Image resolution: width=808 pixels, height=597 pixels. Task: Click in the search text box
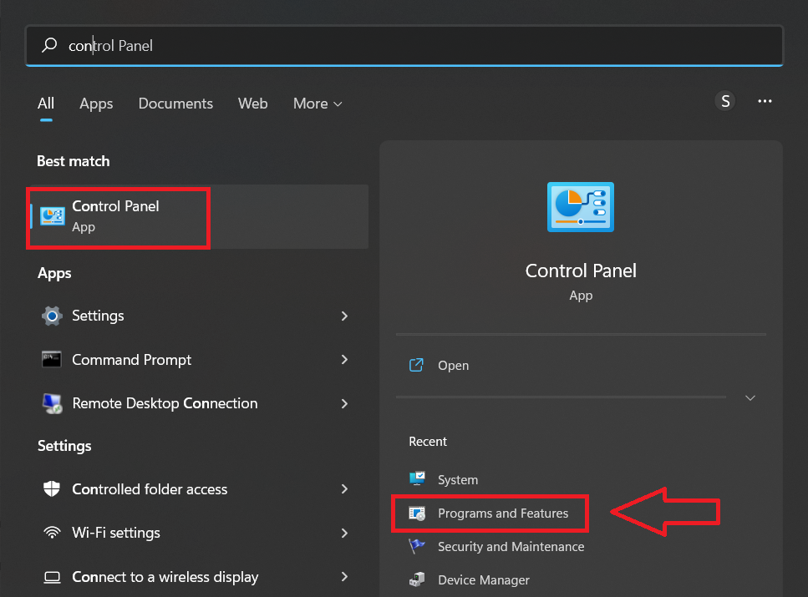404,45
